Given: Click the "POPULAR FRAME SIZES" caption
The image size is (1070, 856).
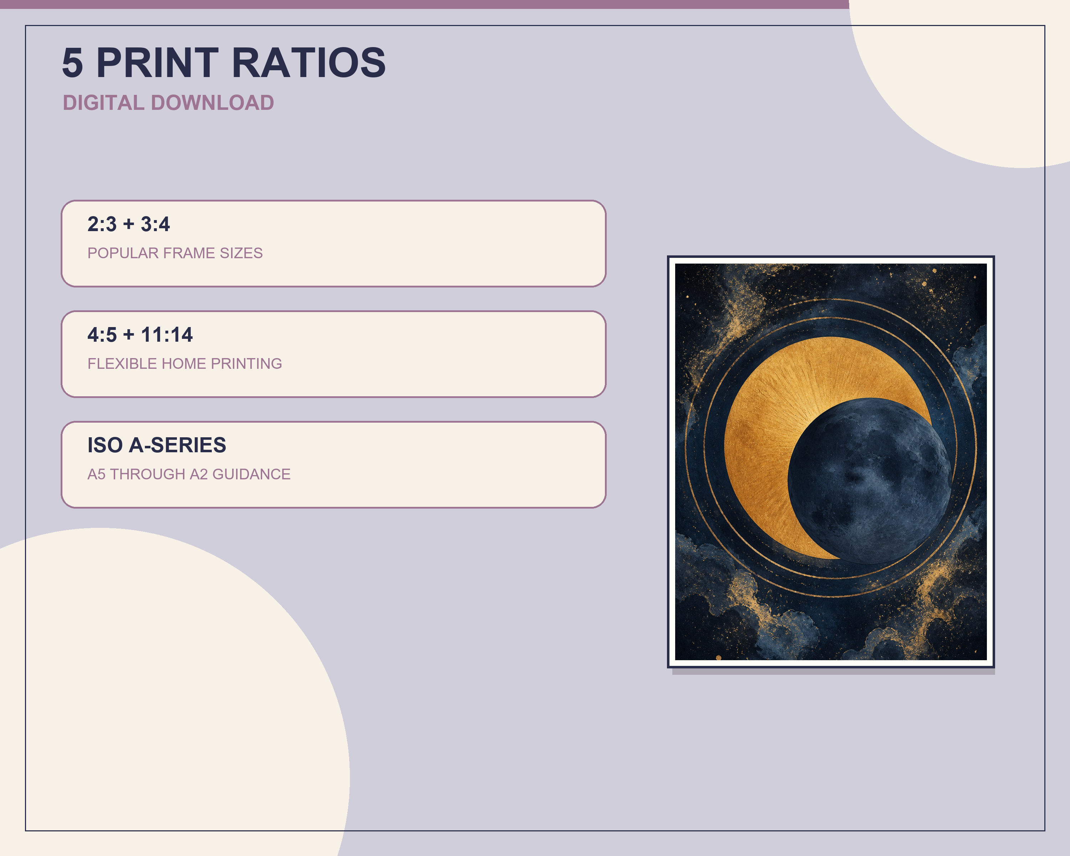Looking at the screenshot, I should point(175,253).
